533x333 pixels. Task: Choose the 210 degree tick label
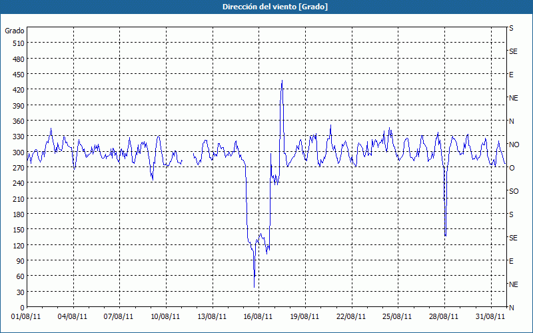tap(19, 198)
